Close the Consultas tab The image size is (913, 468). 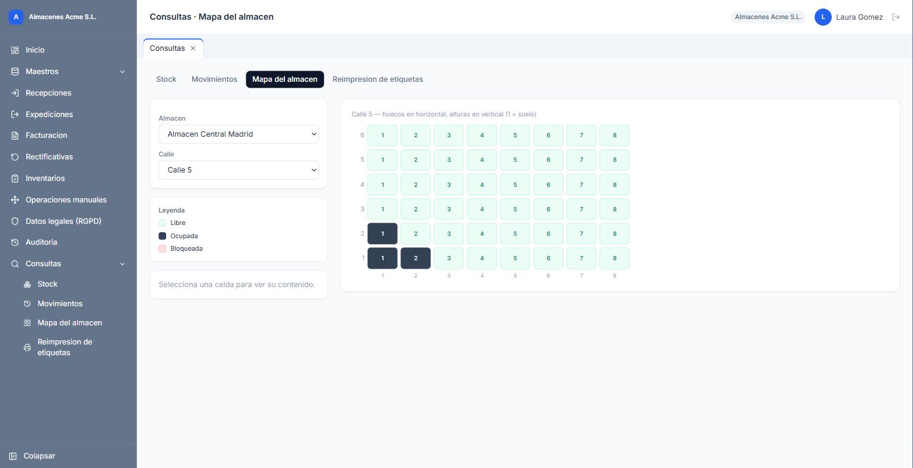click(193, 48)
